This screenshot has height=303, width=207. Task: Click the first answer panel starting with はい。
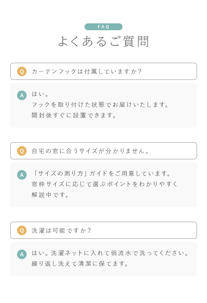(x=103, y=105)
